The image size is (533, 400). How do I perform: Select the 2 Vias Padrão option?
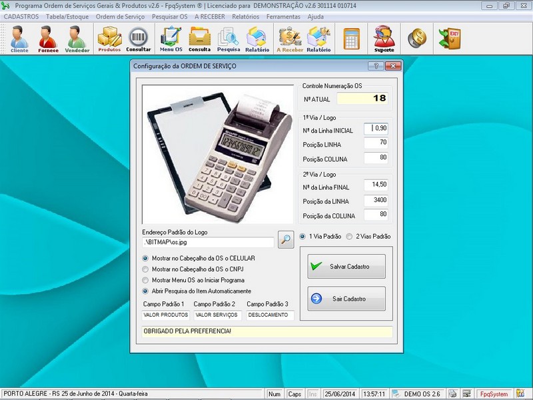[x=350, y=237]
